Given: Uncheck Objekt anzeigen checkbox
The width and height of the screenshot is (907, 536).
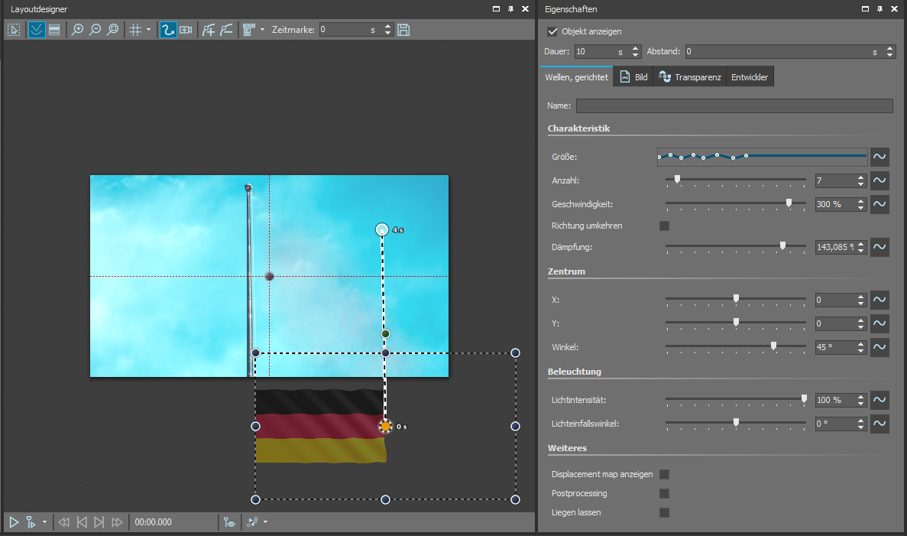Looking at the screenshot, I should [x=552, y=31].
